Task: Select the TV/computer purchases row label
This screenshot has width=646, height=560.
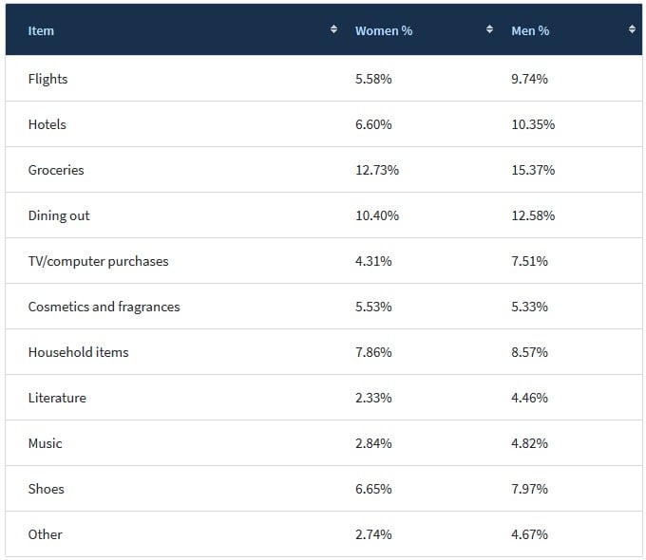Action: click(98, 261)
